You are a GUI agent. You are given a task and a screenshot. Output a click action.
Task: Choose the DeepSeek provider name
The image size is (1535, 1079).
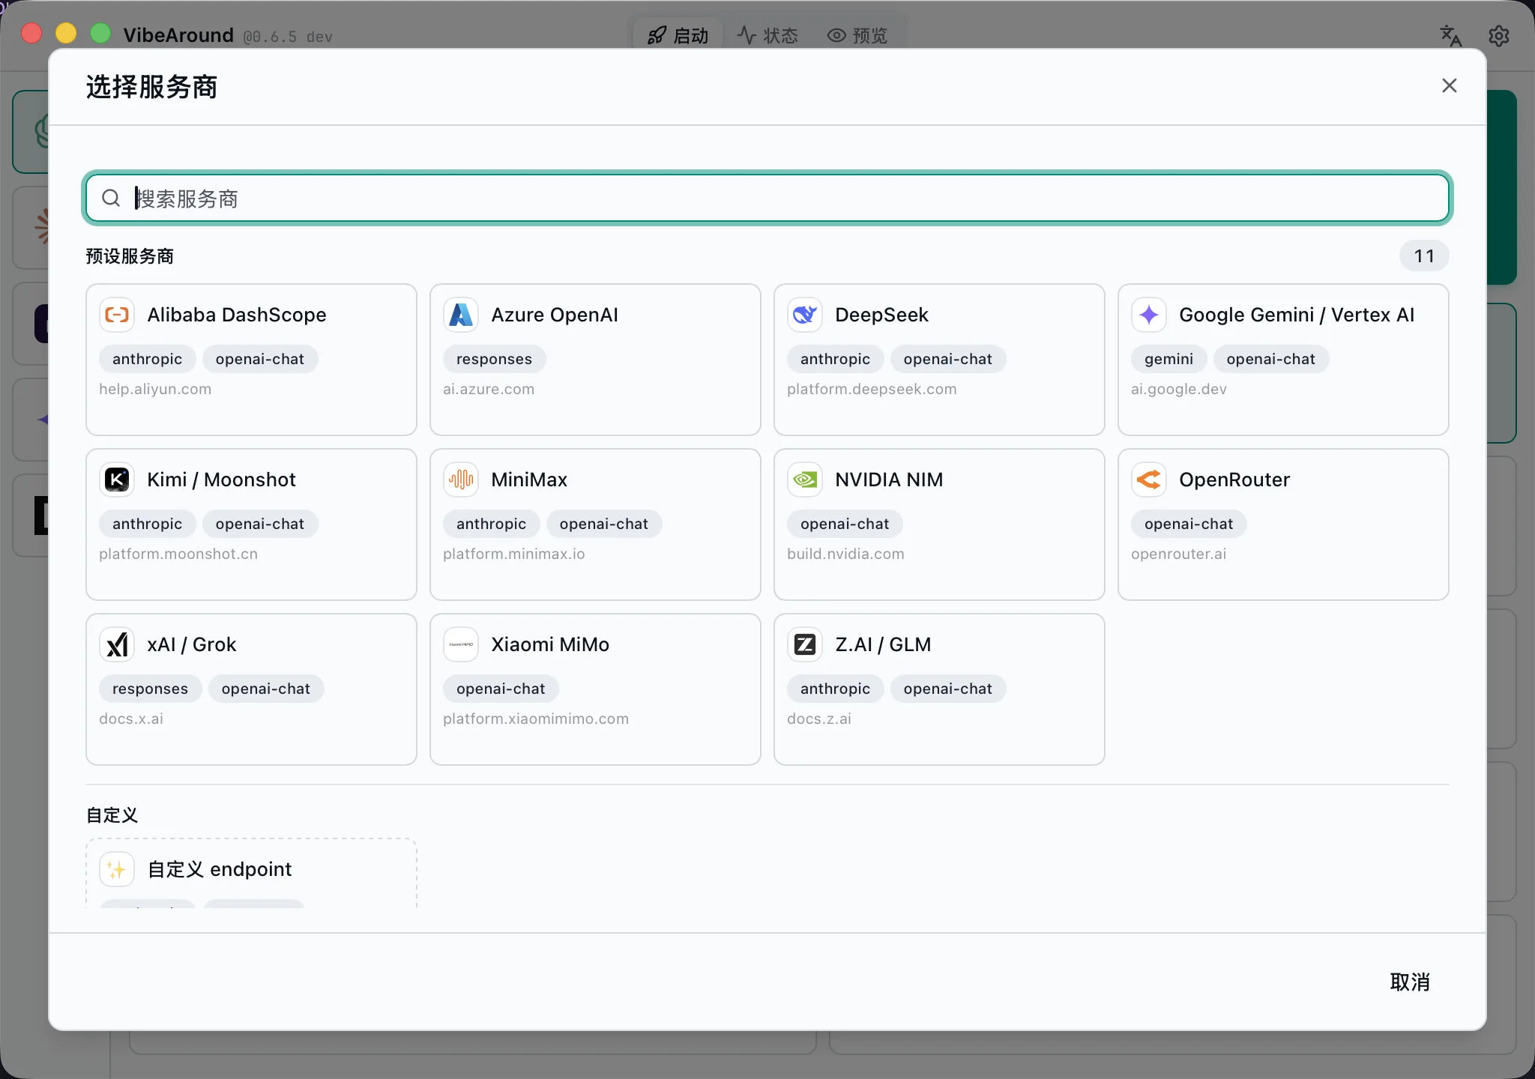point(881,315)
